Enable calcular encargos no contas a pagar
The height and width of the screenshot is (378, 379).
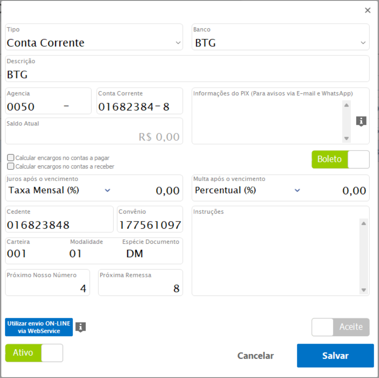pyautogui.click(x=11, y=158)
